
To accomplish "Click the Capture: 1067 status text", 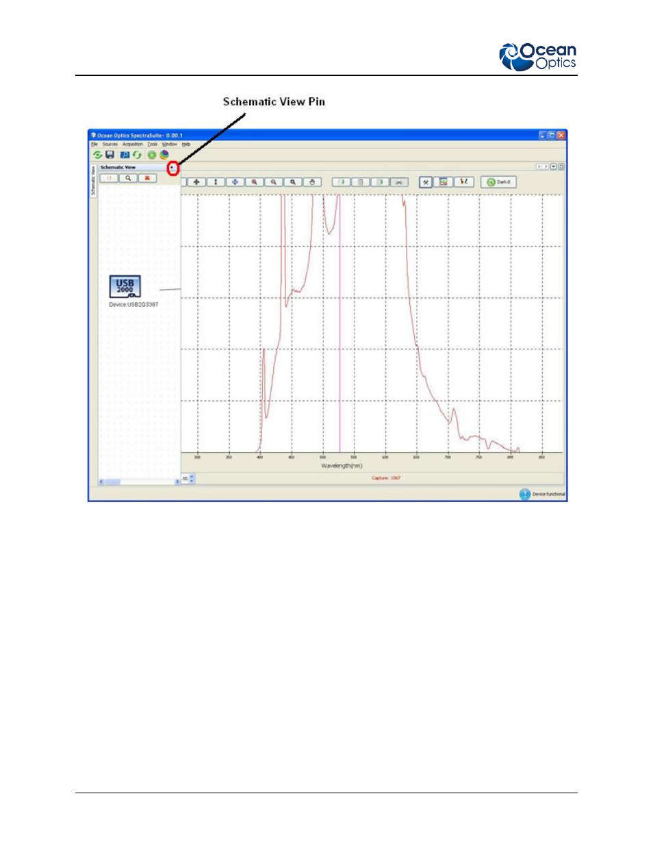I will tap(386, 478).
